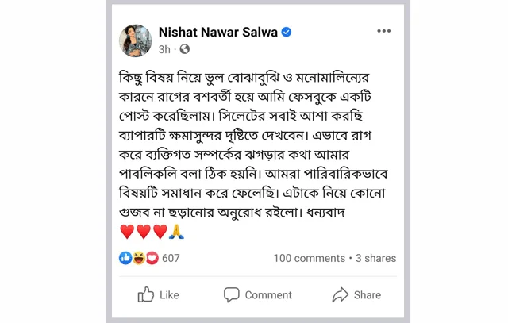Click the red Love reaction icon

152,258
